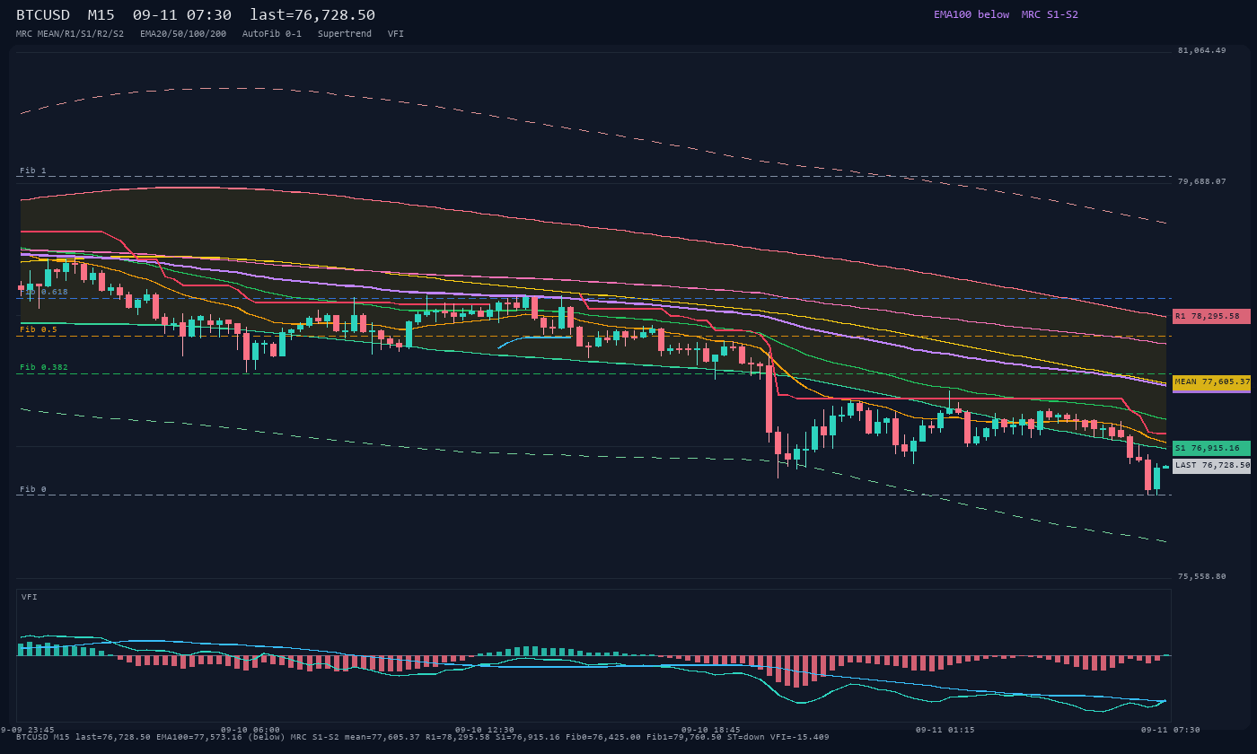Screen dimensions: 1257x754
Task: Select the 09-10 06:00 time axis label
Action: [251, 730]
